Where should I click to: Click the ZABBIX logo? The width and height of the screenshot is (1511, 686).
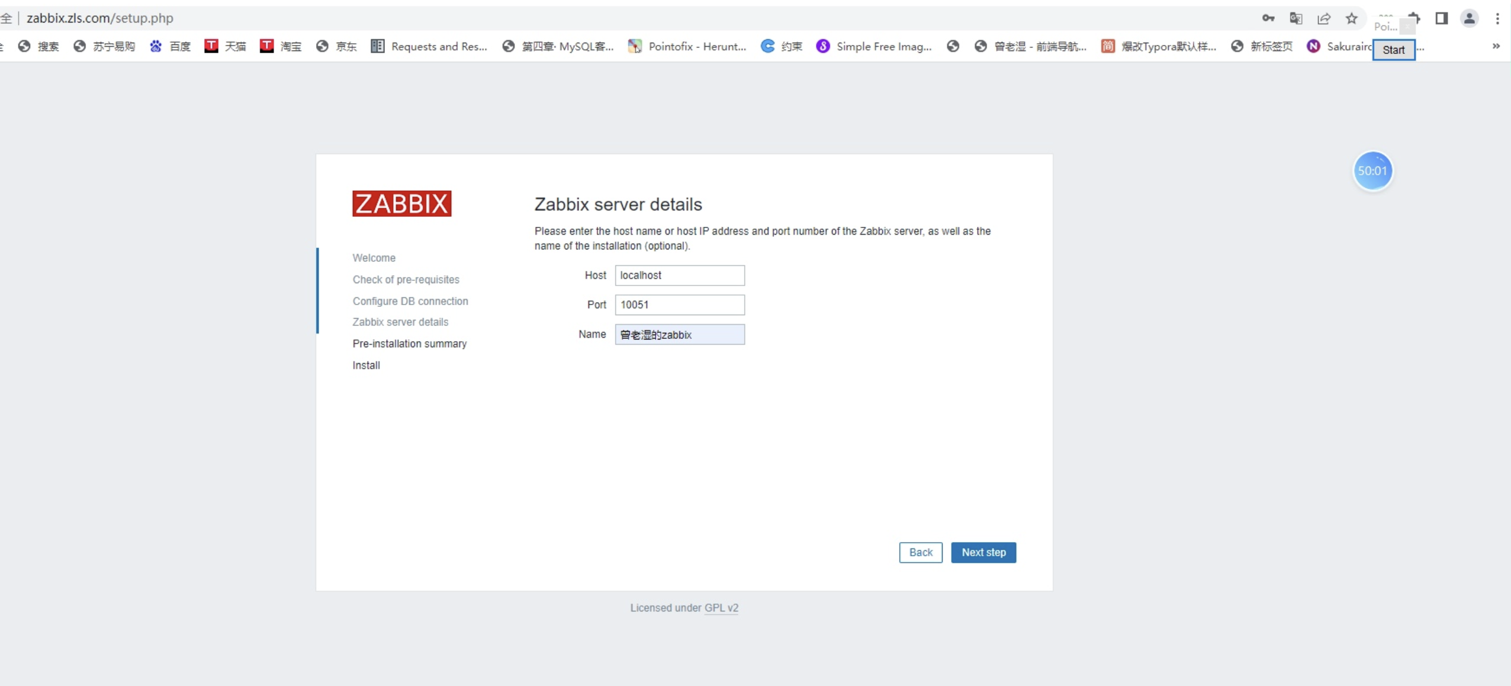click(x=401, y=203)
